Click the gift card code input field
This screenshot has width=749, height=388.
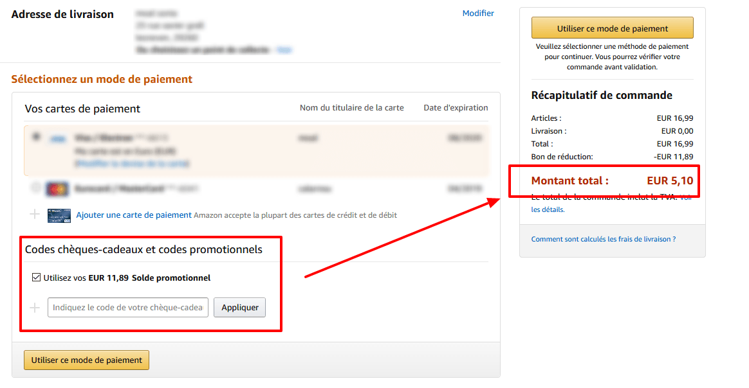click(x=127, y=307)
